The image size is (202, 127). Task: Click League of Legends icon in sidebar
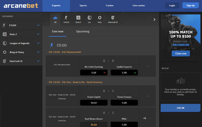click(5, 43)
